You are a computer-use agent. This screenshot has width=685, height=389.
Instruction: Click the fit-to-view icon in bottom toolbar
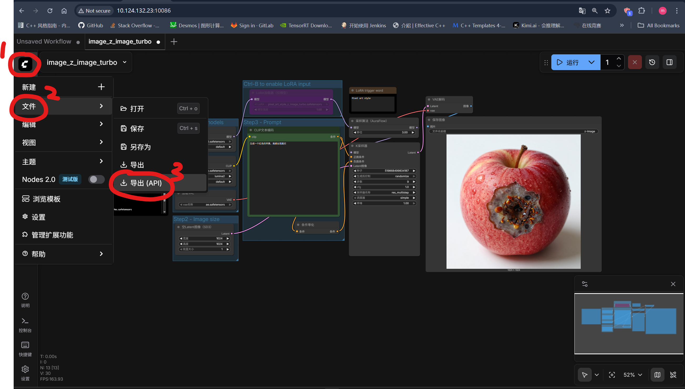pyautogui.click(x=612, y=375)
